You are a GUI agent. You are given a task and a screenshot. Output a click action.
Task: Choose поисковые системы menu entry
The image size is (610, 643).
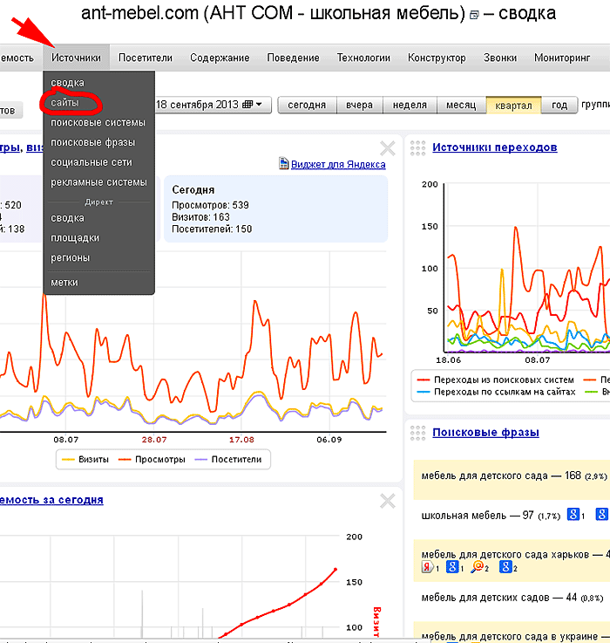pyautogui.click(x=98, y=122)
